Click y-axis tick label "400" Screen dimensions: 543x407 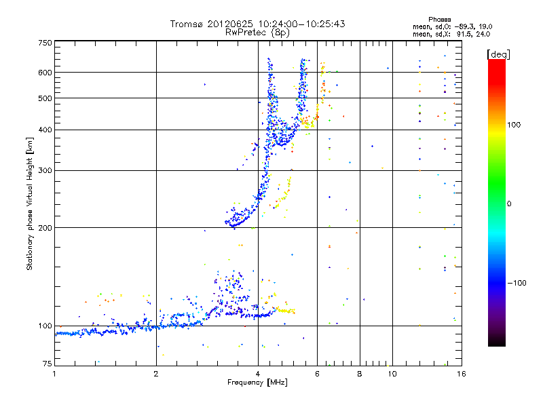pyautogui.click(x=45, y=130)
